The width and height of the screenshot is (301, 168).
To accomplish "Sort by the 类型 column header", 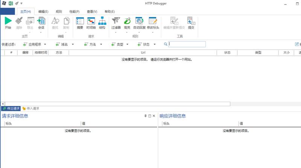I will tap(258, 52).
